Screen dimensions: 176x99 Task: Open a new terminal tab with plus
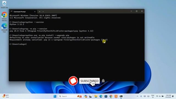[40, 12]
